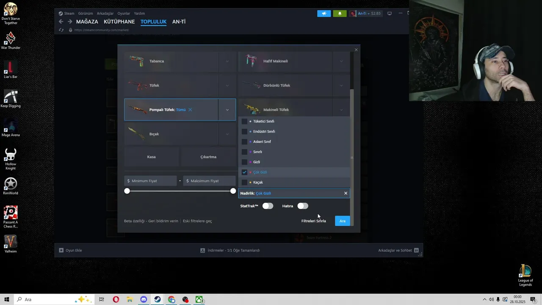Launch Mage Arena desktop shortcut

pyautogui.click(x=11, y=128)
